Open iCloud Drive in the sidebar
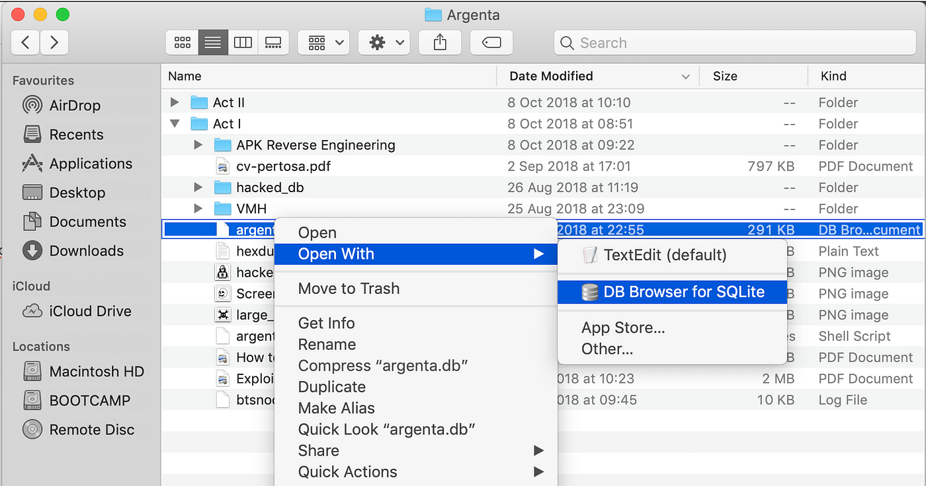926x486 pixels. point(77,311)
